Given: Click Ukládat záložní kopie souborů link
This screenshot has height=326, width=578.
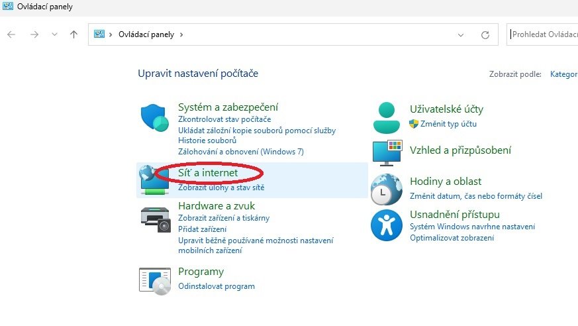Looking at the screenshot, I should pyautogui.click(x=257, y=135).
